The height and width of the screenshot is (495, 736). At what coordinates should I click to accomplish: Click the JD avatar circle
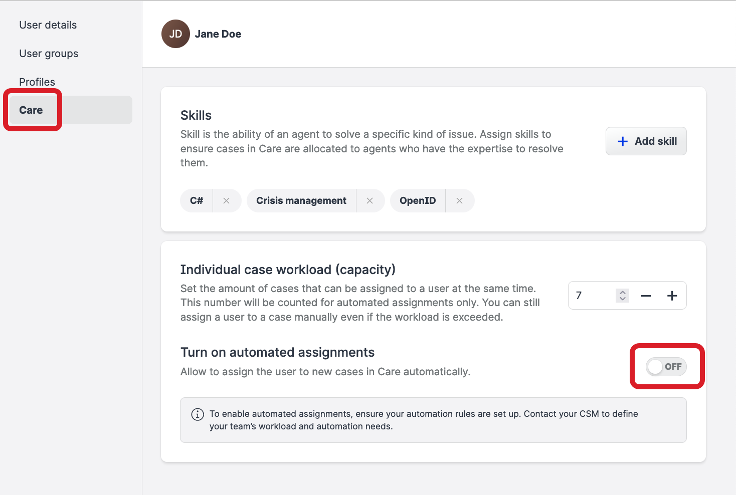point(175,34)
